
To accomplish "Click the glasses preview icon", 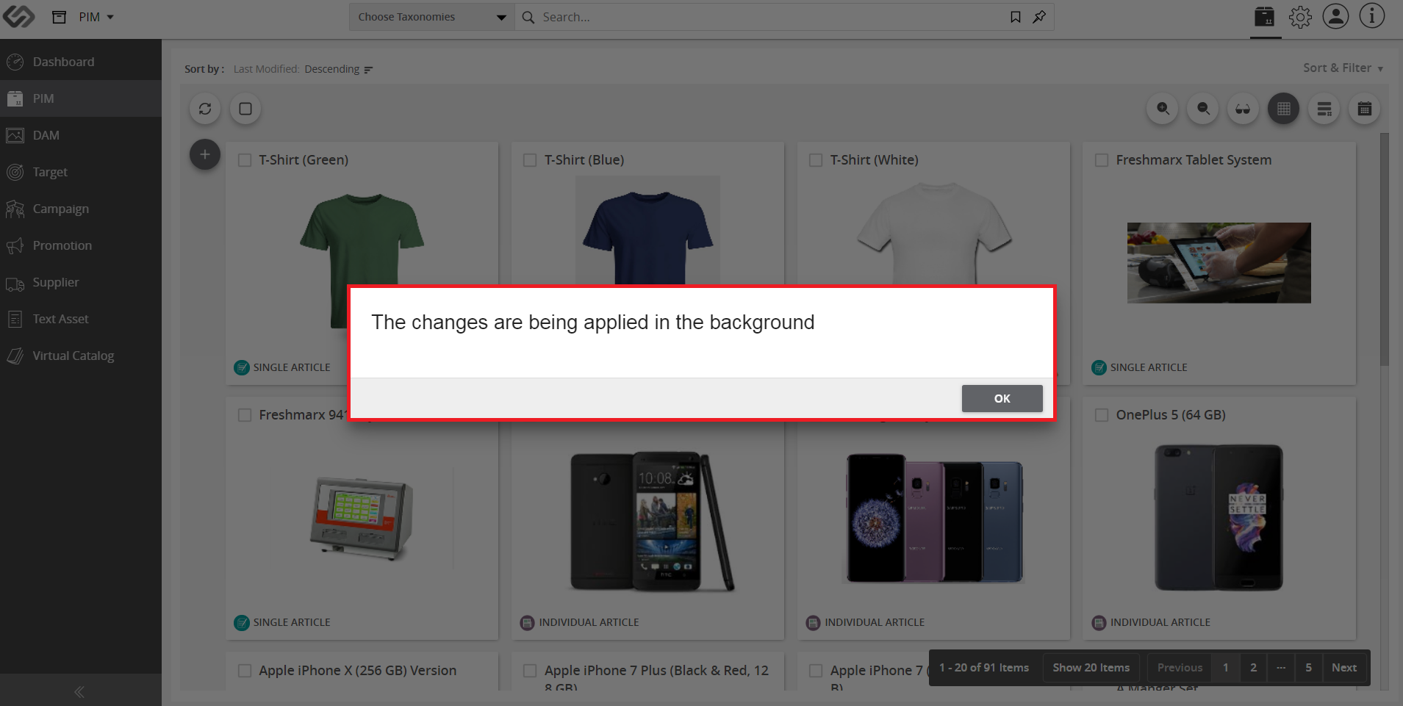I will tap(1243, 109).
